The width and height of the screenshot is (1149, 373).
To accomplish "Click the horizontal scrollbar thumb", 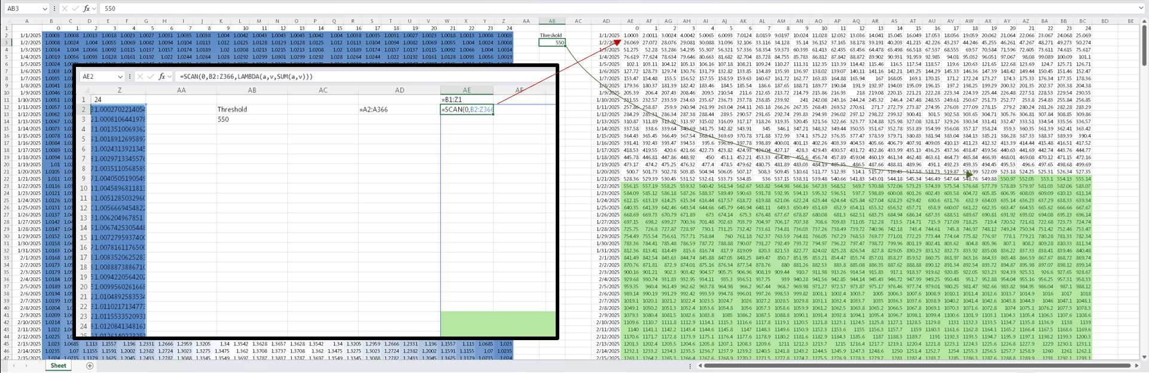I will pyautogui.click(x=917, y=365).
